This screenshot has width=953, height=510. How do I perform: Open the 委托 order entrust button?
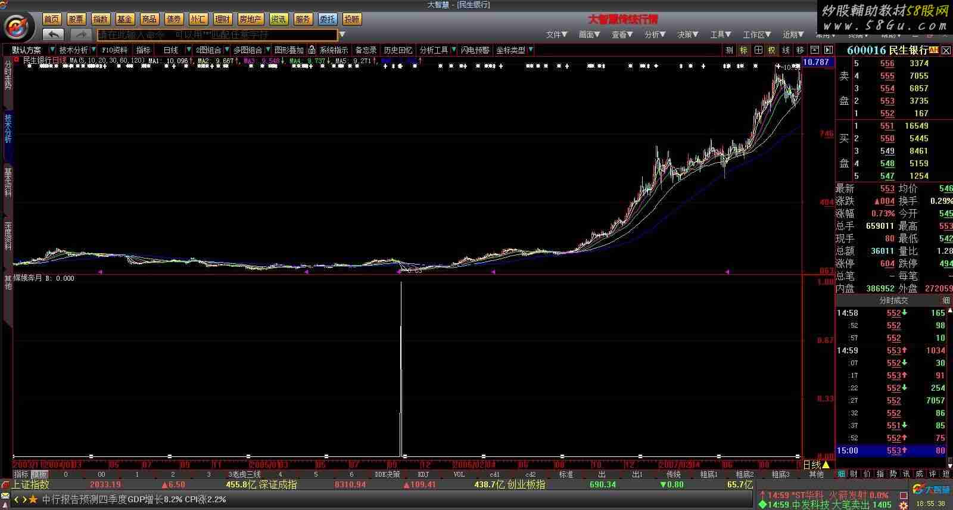tap(328, 20)
